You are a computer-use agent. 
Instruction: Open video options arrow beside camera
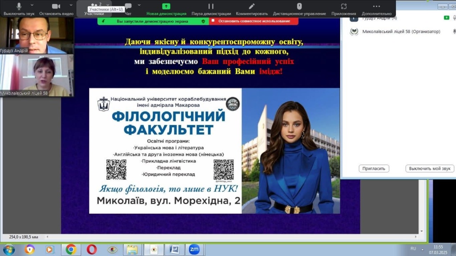pyautogui.click(x=71, y=5)
